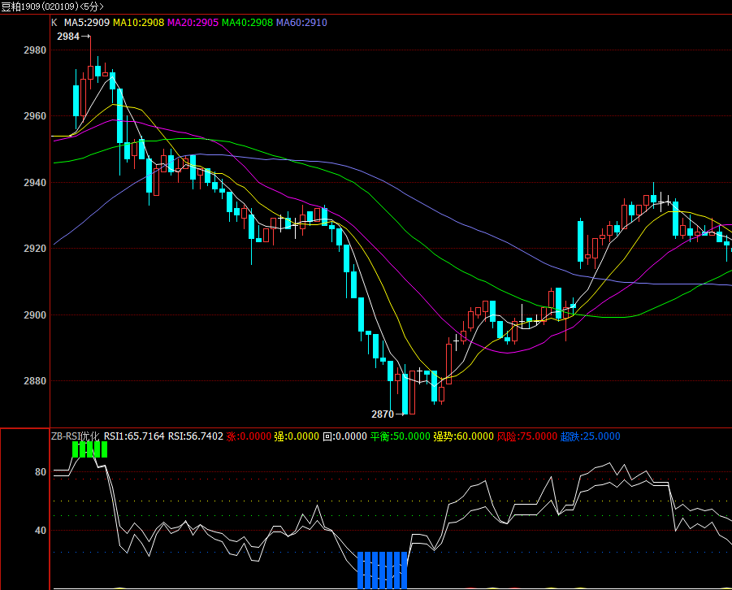Click the 2984 high price marker
The height and width of the screenshot is (590, 732).
(x=73, y=37)
